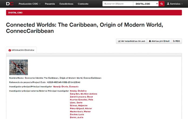Select the Información/Overview tab
188x119 pixels.
click(21, 50)
